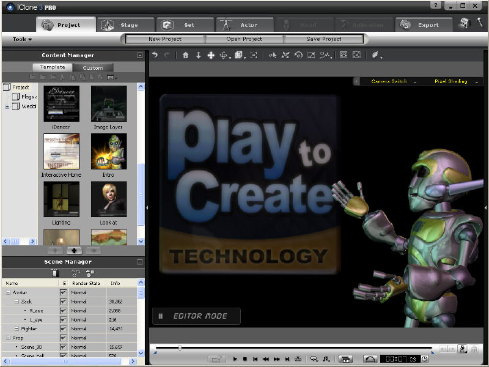Click the Open Project button
This screenshot has width=489, height=367.
tap(244, 39)
